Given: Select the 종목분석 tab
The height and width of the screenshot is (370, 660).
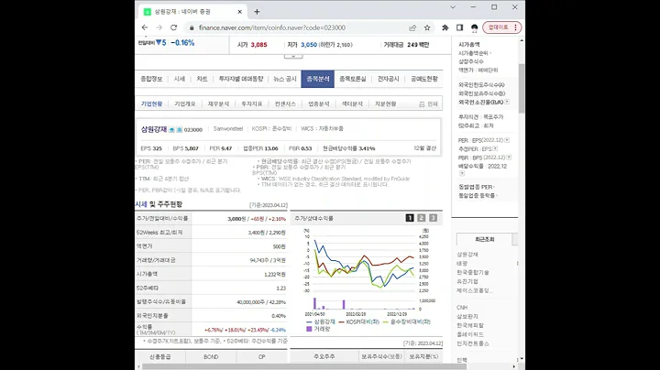Looking at the screenshot, I should (x=318, y=79).
